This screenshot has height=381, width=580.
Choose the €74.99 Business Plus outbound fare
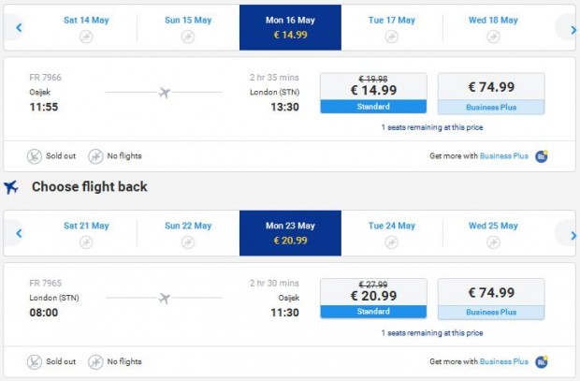491,94
